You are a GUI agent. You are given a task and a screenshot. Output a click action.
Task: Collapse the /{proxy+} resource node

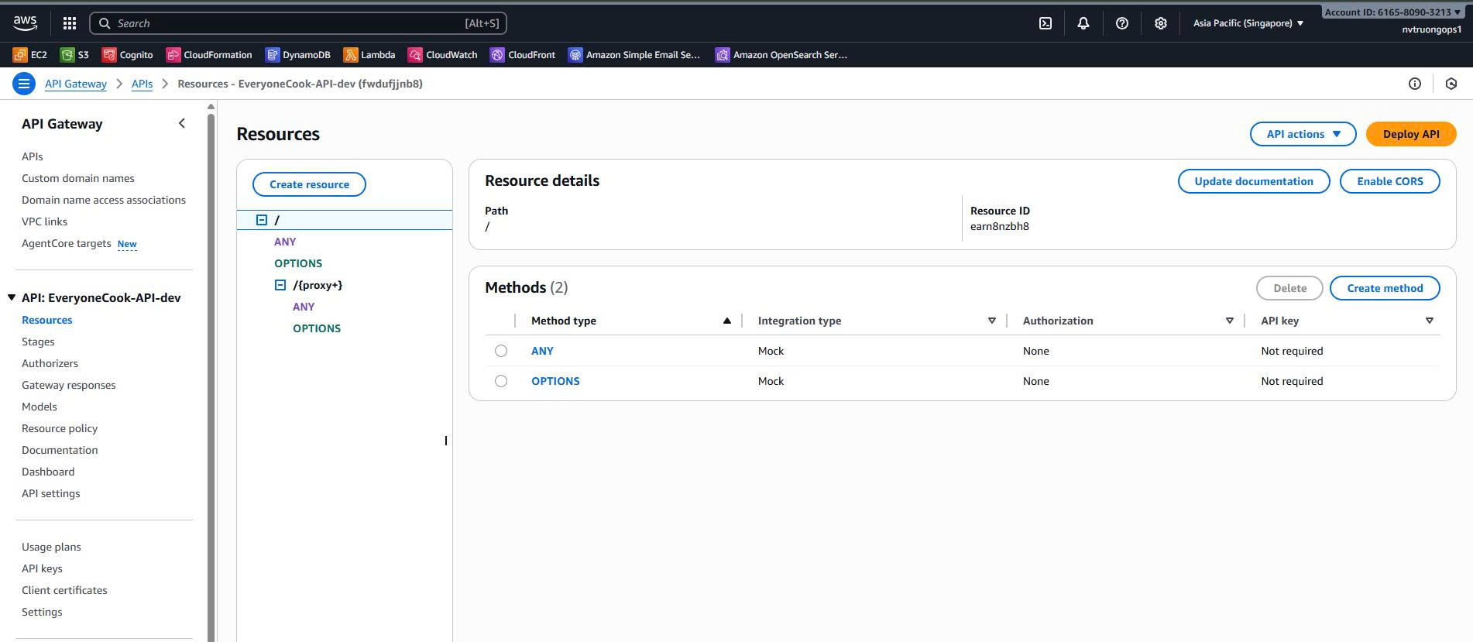(x=280, y=285)
